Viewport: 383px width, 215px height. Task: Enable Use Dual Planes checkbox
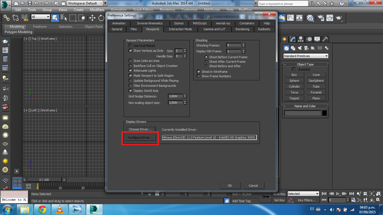click(x=130, y=46)
